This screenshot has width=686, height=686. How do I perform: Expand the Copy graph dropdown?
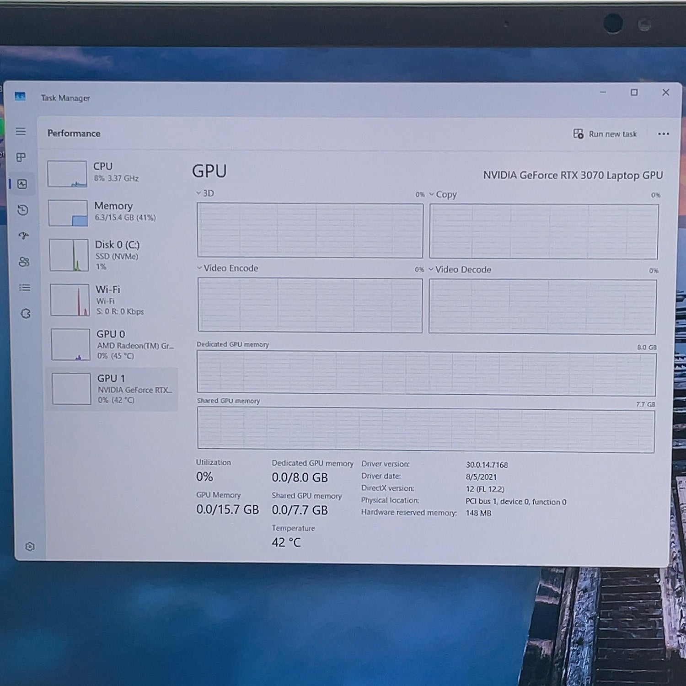(x=443, y=194)
